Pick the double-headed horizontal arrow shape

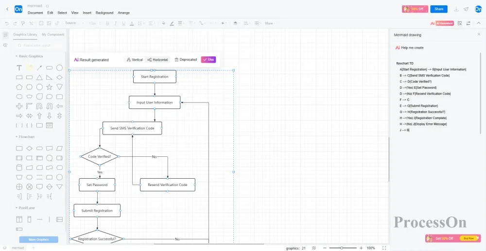tap(29, 116)
